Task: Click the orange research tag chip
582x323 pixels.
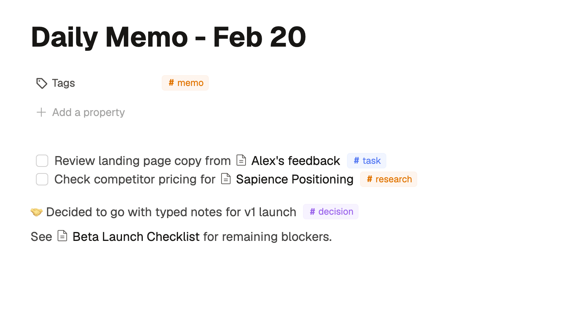Action: tap(388, 179)
